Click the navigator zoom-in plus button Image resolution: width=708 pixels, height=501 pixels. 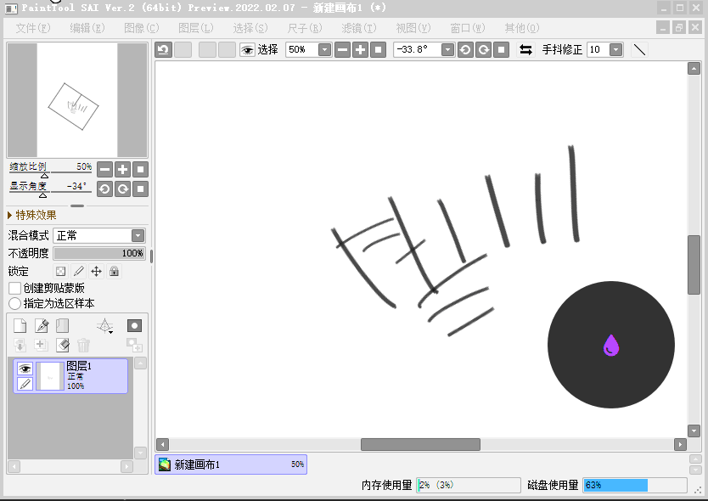pyautogui.click(x=122, y=170)
